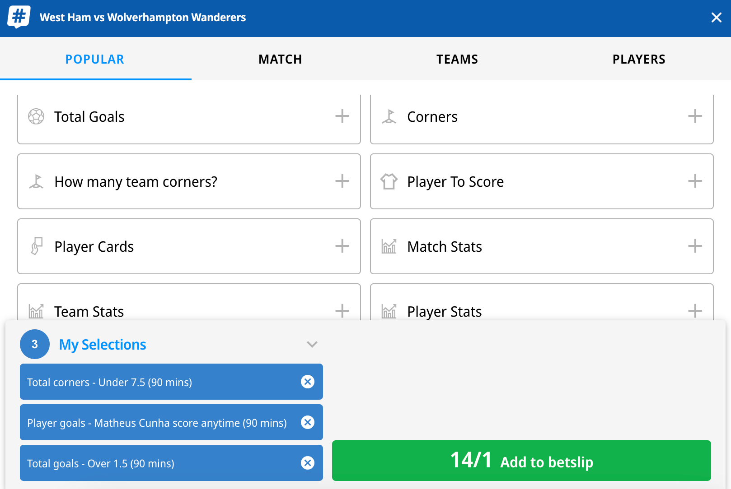Click the shirt icon beside Player To Score
This screenshot has height=489, width=731.
pos(389,181)
